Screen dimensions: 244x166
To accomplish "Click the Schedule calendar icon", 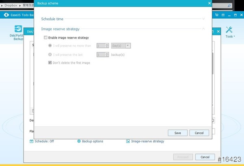I will 31,141.
